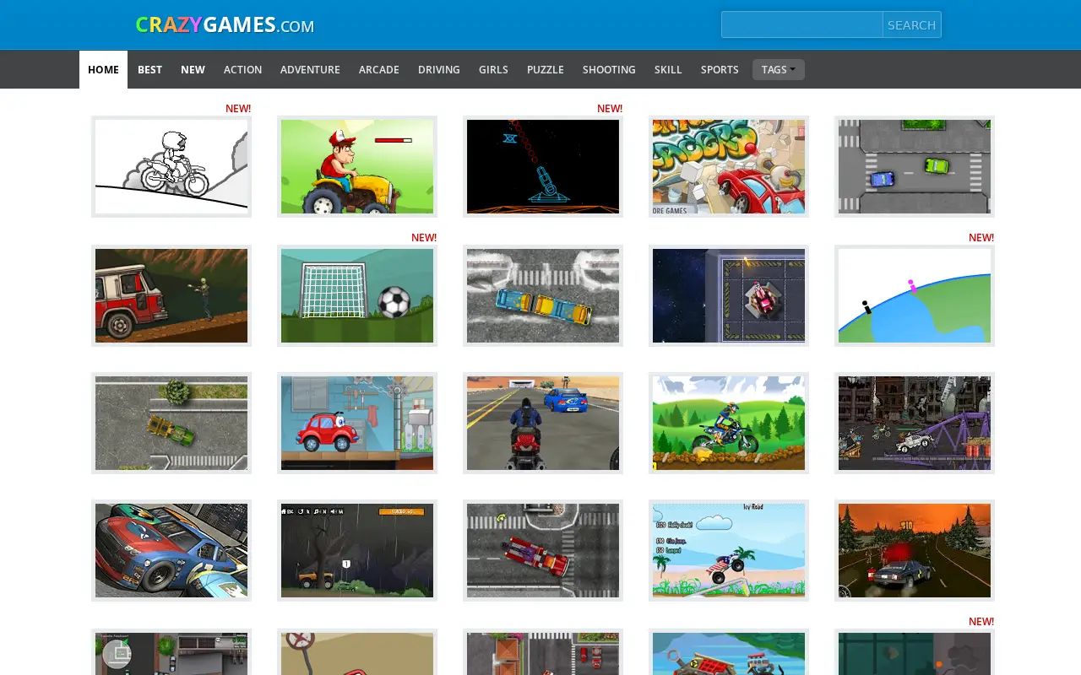Image resolution: width=1081 pixels, height=675 pixels.
Task: Open the soccer ball and goal game
Action: (x=357, y=295)
